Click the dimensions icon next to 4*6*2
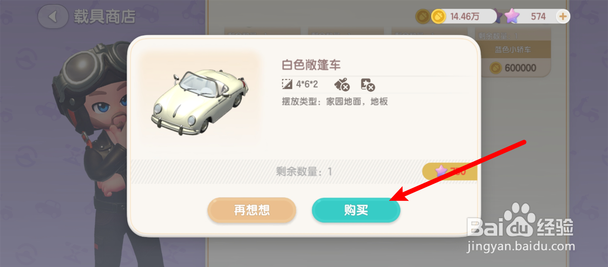Viewport: 608px width, 267px height. tap(287, 84)
